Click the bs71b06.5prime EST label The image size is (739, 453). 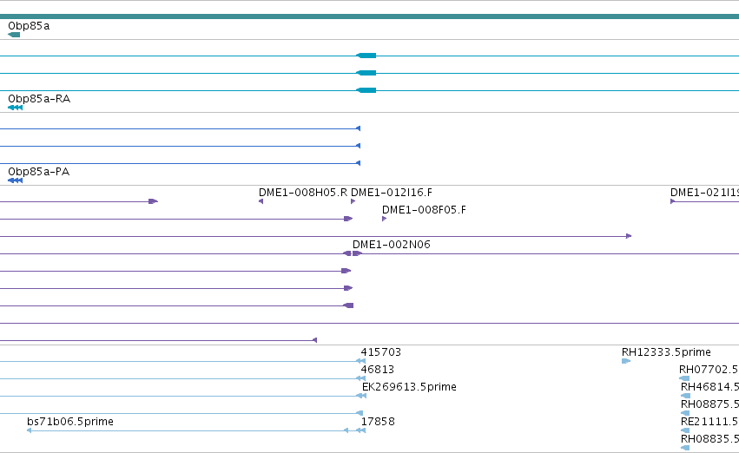point(70,422)
